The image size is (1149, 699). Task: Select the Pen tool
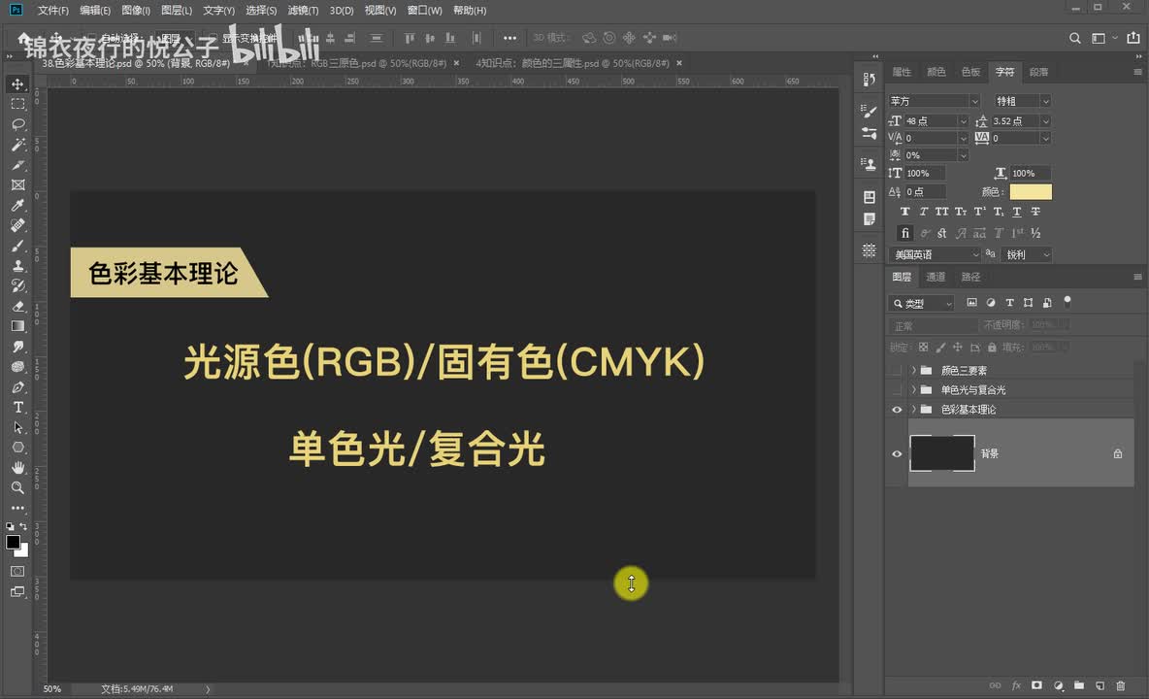click(17, 386)
